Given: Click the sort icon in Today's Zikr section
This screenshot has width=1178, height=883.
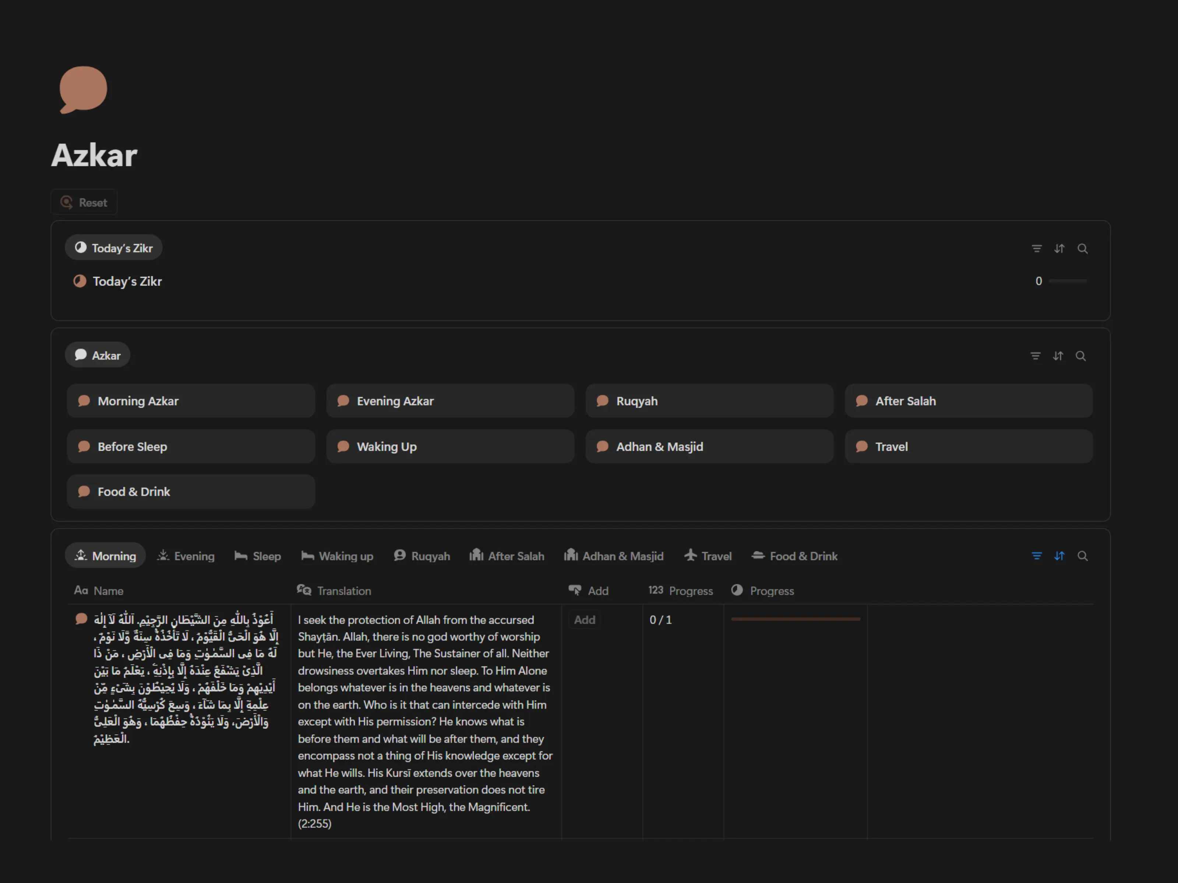Looking at the screenshot, I should coord(1059,249).
